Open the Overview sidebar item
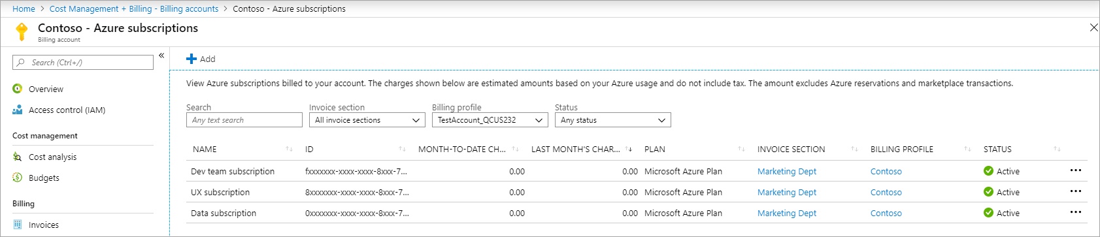 (46, 89)
